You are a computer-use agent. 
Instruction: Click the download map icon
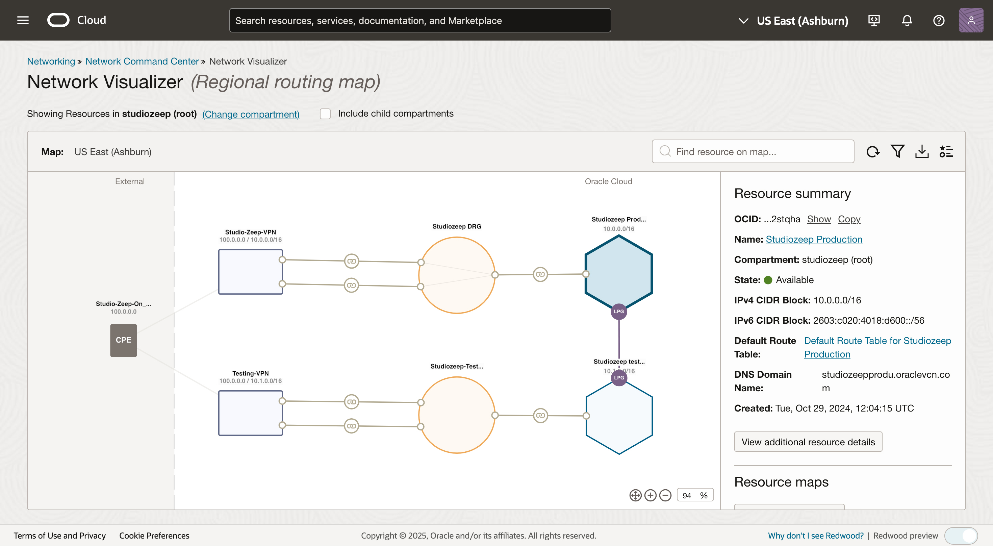point(922,152)
